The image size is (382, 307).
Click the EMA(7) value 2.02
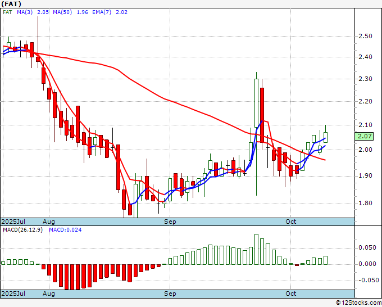click(121, 12)
